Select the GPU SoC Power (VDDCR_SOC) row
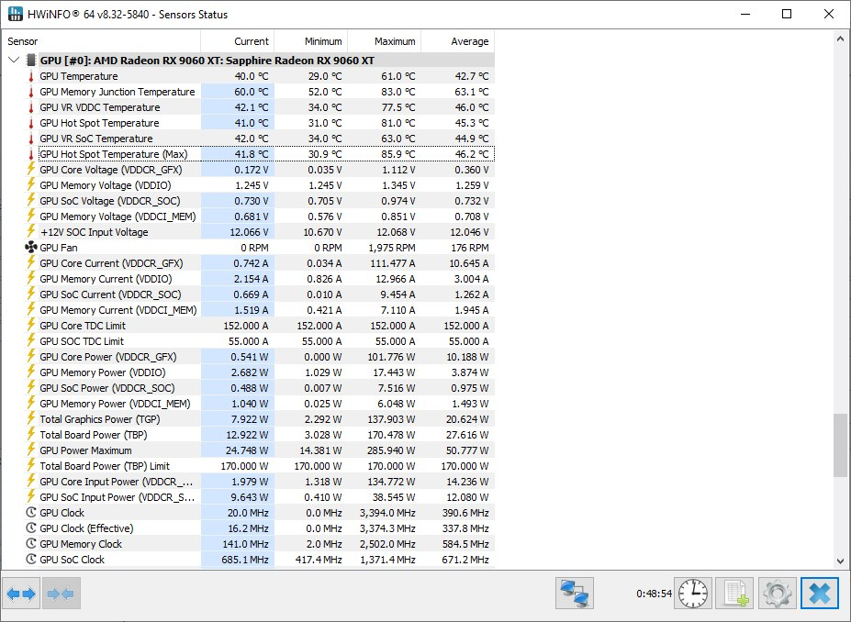This screenshot has width=851, height=622. click(266, 388)
